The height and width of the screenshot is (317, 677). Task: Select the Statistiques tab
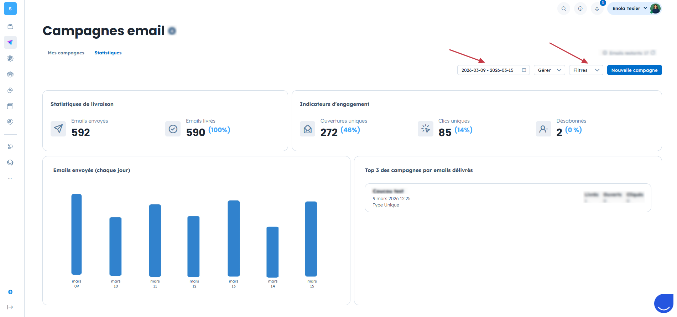tap(108, 53)
